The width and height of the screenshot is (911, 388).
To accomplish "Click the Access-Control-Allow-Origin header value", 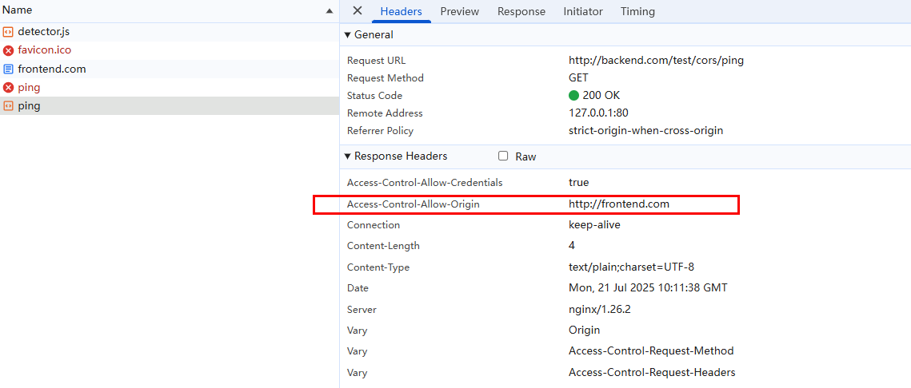I will 618,204.
